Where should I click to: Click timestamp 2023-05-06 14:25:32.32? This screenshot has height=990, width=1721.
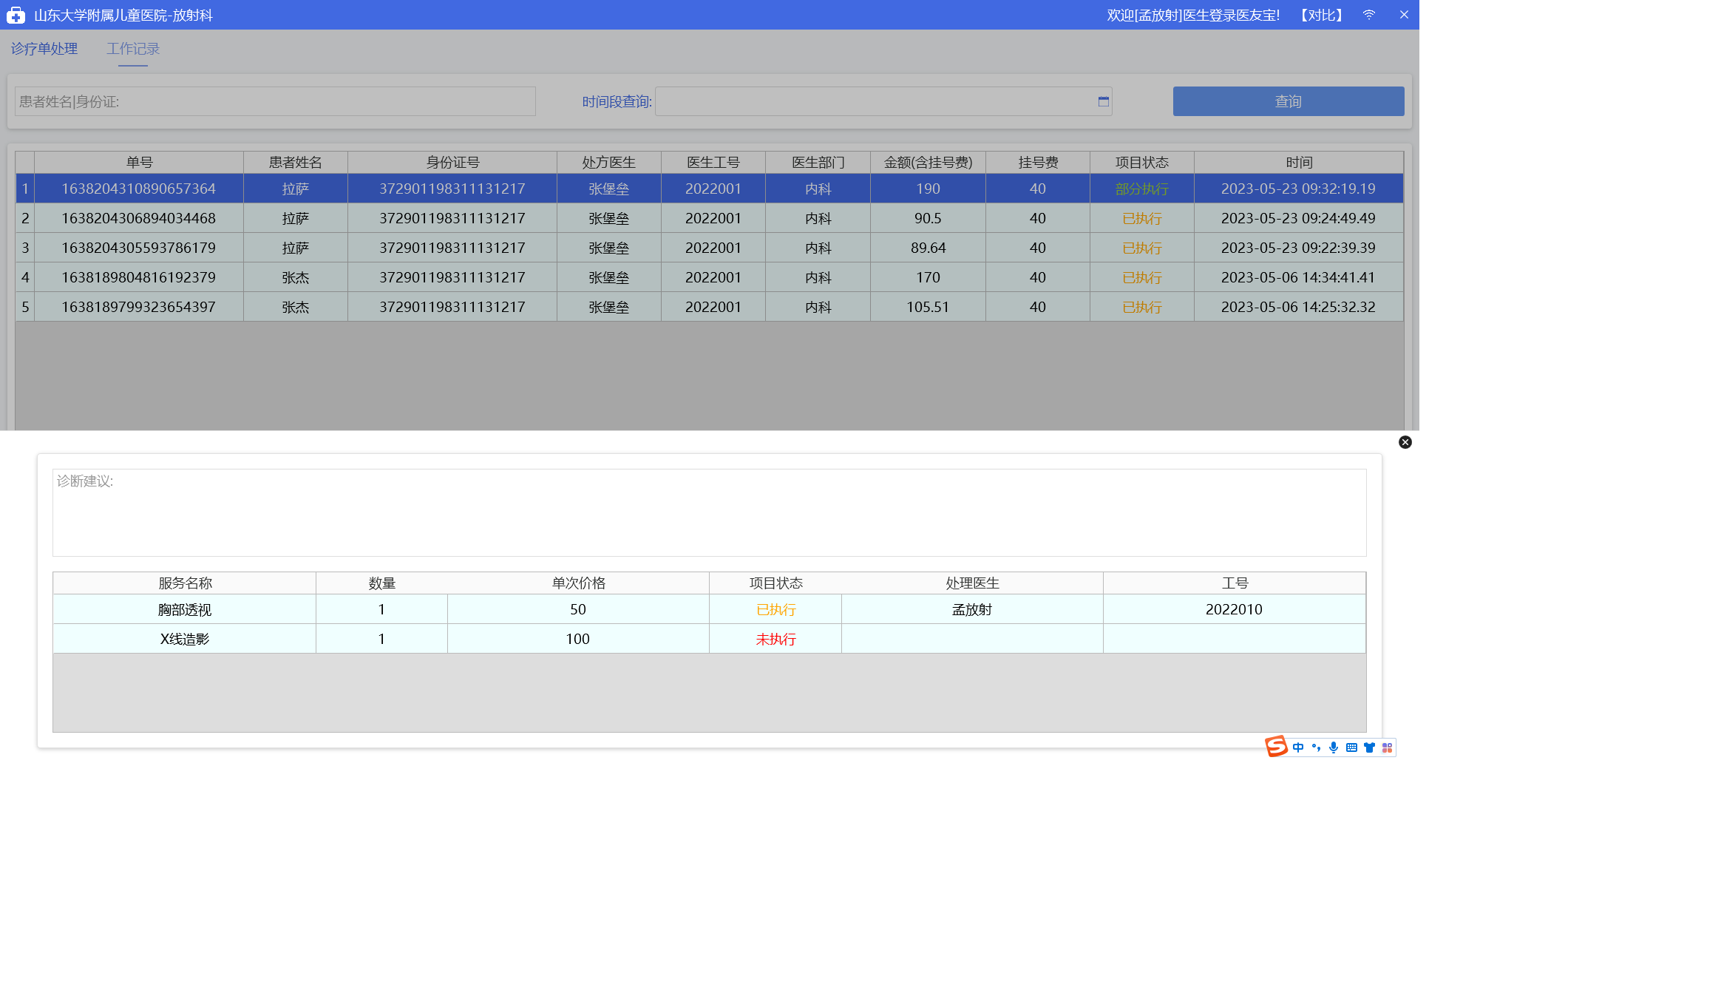pyautogui.click(x=1298, y=307)
